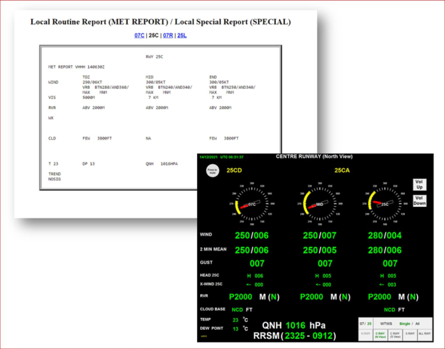Image resolution: width=445 pixels, height=349 pixels.
Task: Click the 250/007 wind reading
Action: [x=320, y=235]
